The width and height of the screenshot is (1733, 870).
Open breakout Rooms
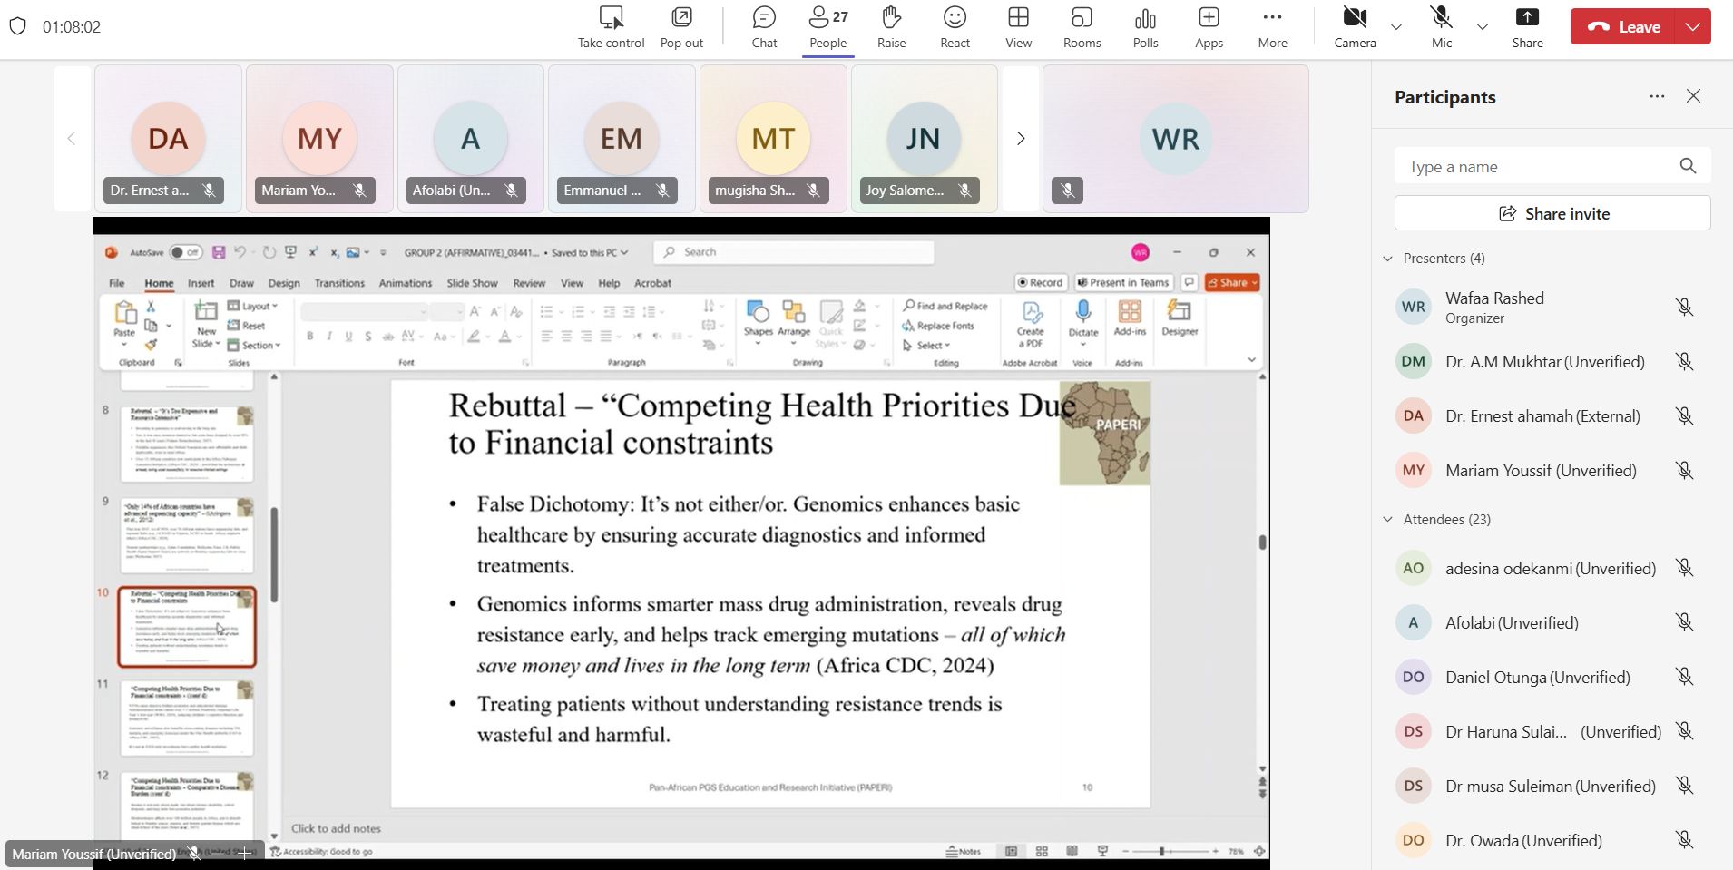pyautogui.click(x=1082, y=27)
